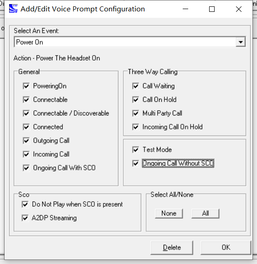Image resolution: width=257 pixels, height=264 pixels.
Task: Toggle Incoming Call On Hold checkbox
Action: click(136, 127)
